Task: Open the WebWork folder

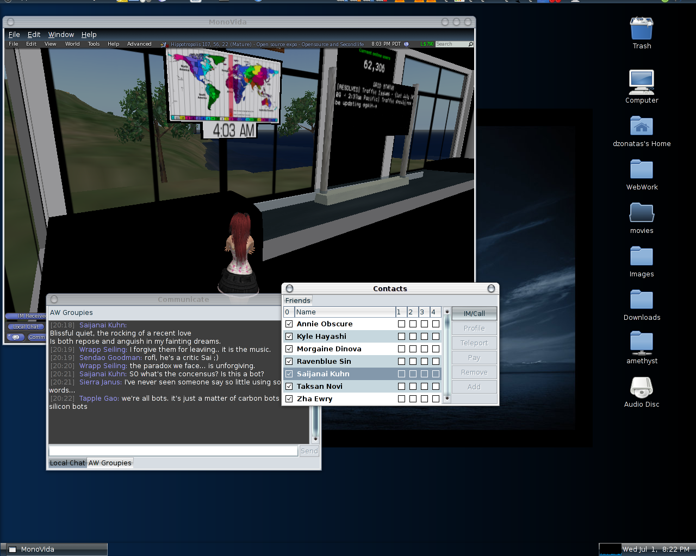Action: pos(642,170)
